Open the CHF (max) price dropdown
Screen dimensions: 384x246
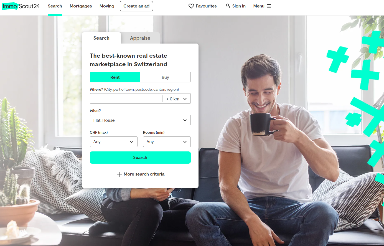(114, 142)
